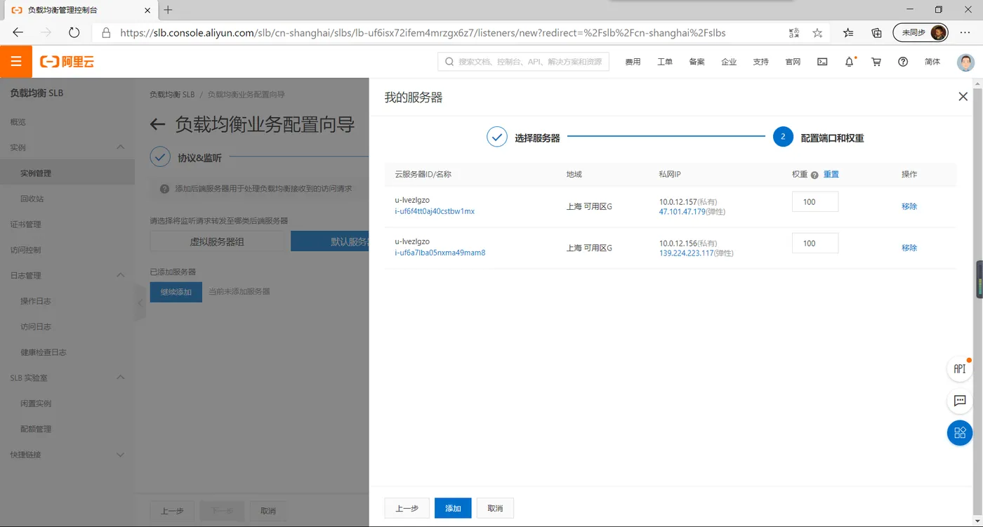This screenshot has height=527, width=983.
Task: Open the 备案 header menu
Action: pos(697,62)
